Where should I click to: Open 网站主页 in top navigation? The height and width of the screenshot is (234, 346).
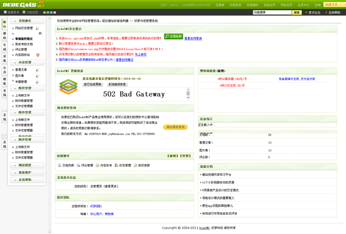point(286,5)
